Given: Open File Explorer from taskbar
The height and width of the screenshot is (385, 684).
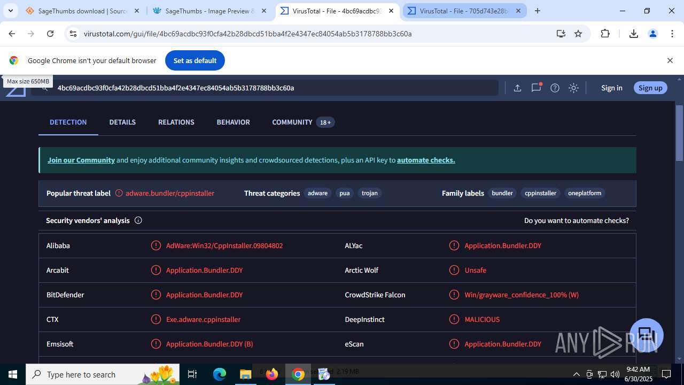Looking at the screenshot, I should click(245, 374).
